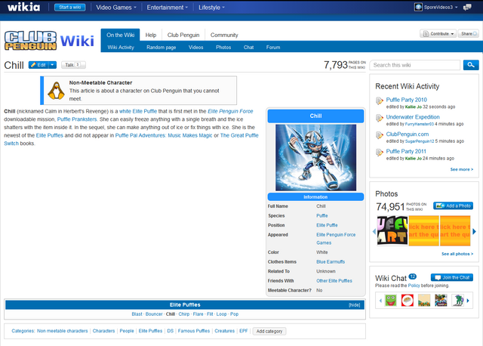Open a Random page
The width and height of the screenshot is (483, 346).
[161, 47]
